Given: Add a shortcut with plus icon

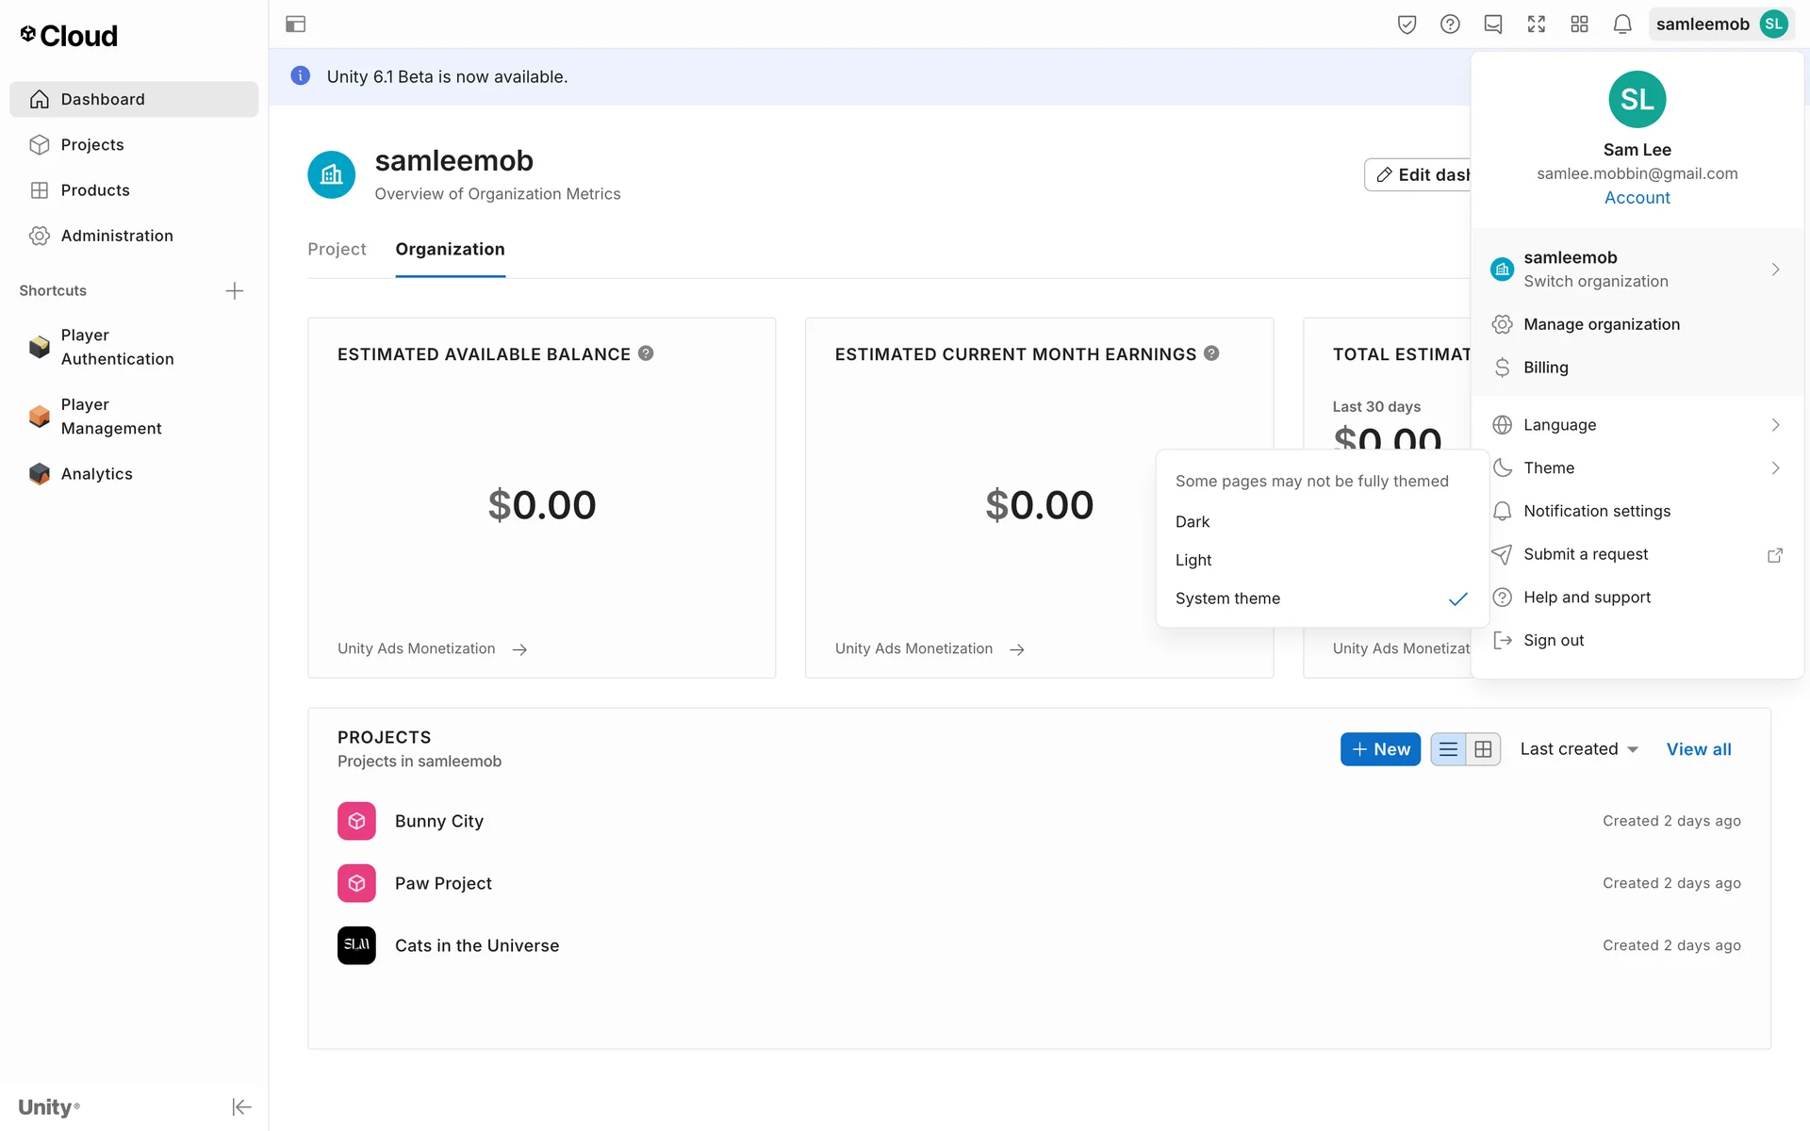Looking at the screenshot, I should pos(235,290).
